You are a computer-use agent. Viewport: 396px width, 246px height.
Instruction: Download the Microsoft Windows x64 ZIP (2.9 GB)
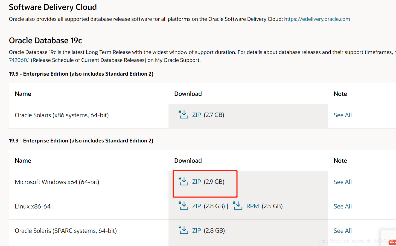tap(196, 182)
